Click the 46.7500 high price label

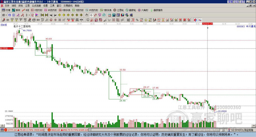click(27, 30)
